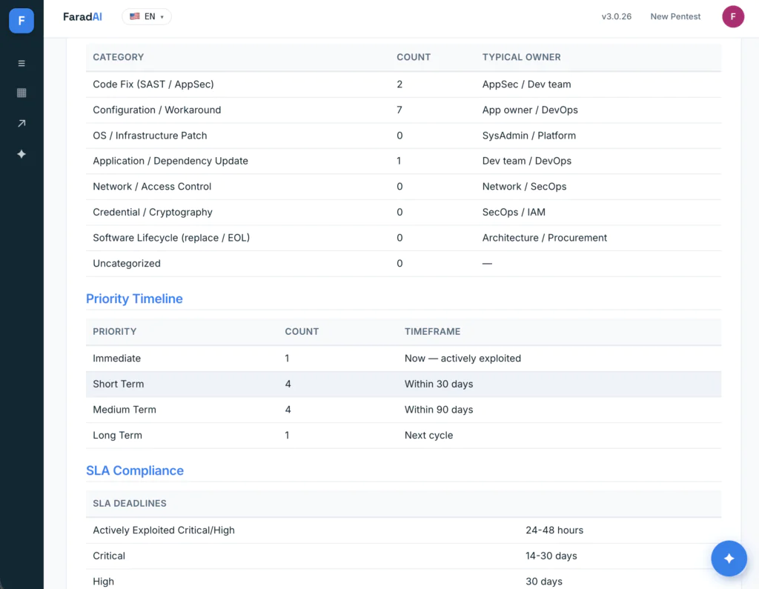Click the App owner / DevOps cell
This screenshot has height=589, width=759.
[530, 110]
